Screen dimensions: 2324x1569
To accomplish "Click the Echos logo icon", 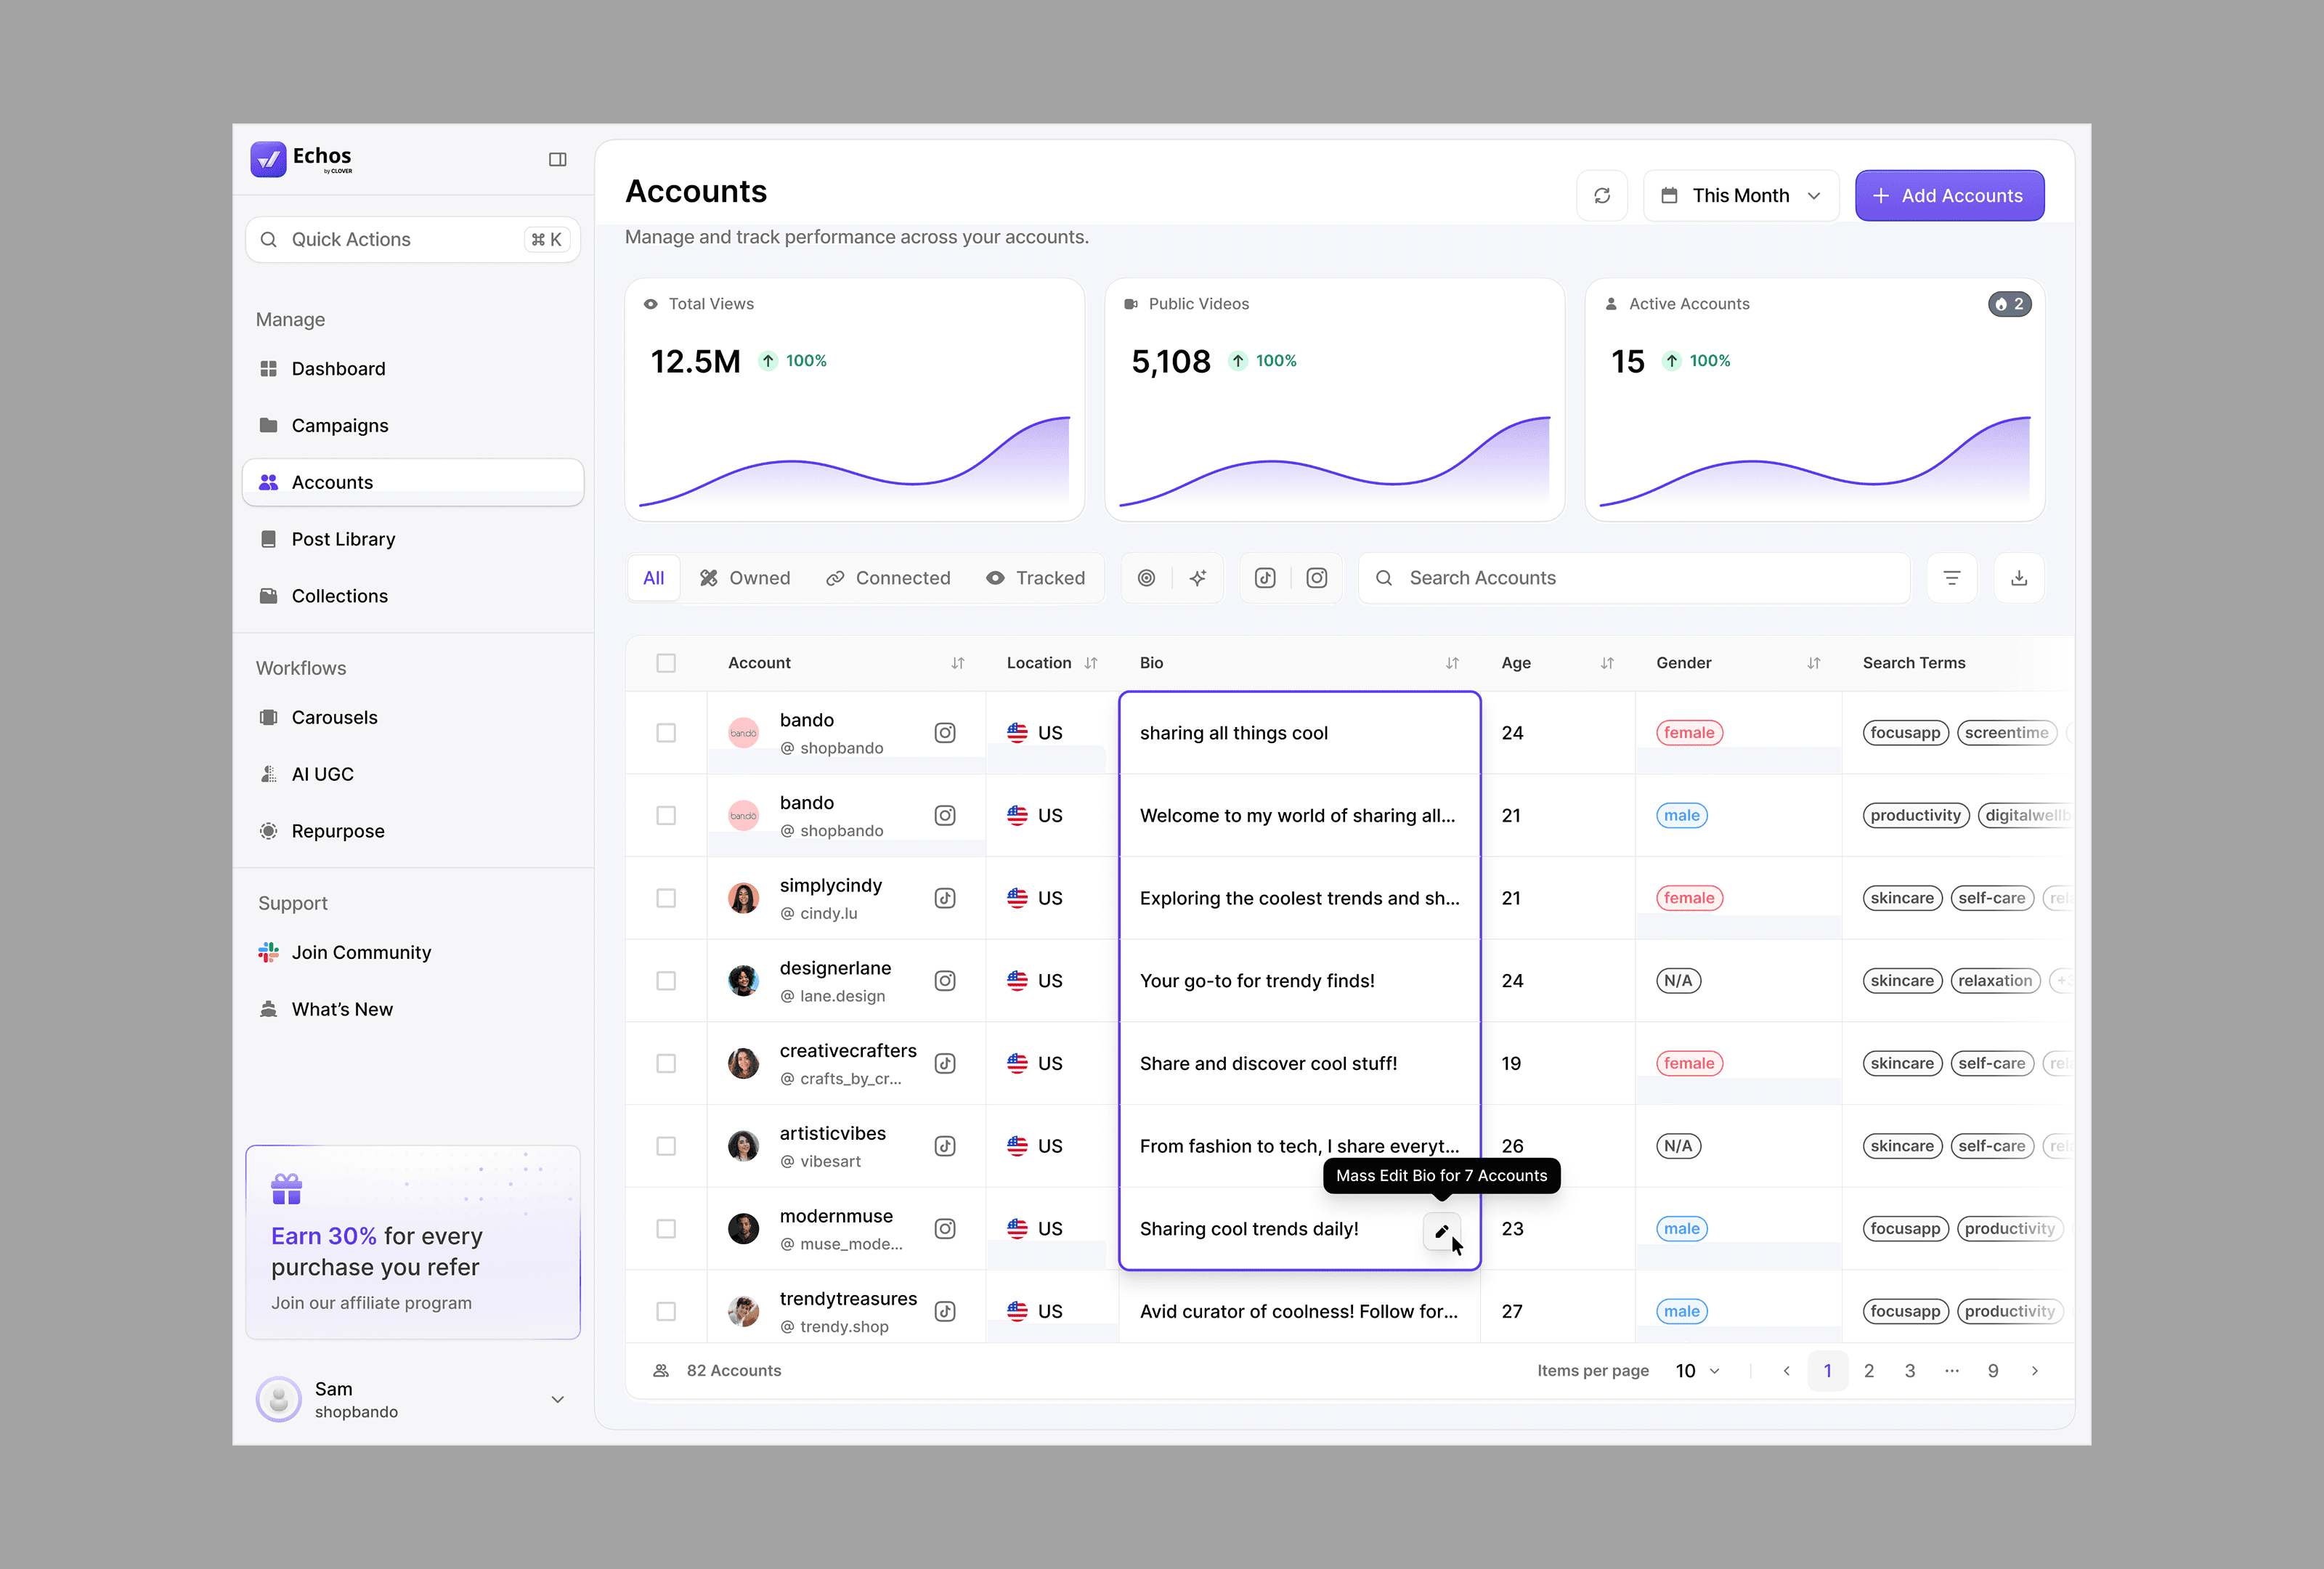I will (268, 159).
